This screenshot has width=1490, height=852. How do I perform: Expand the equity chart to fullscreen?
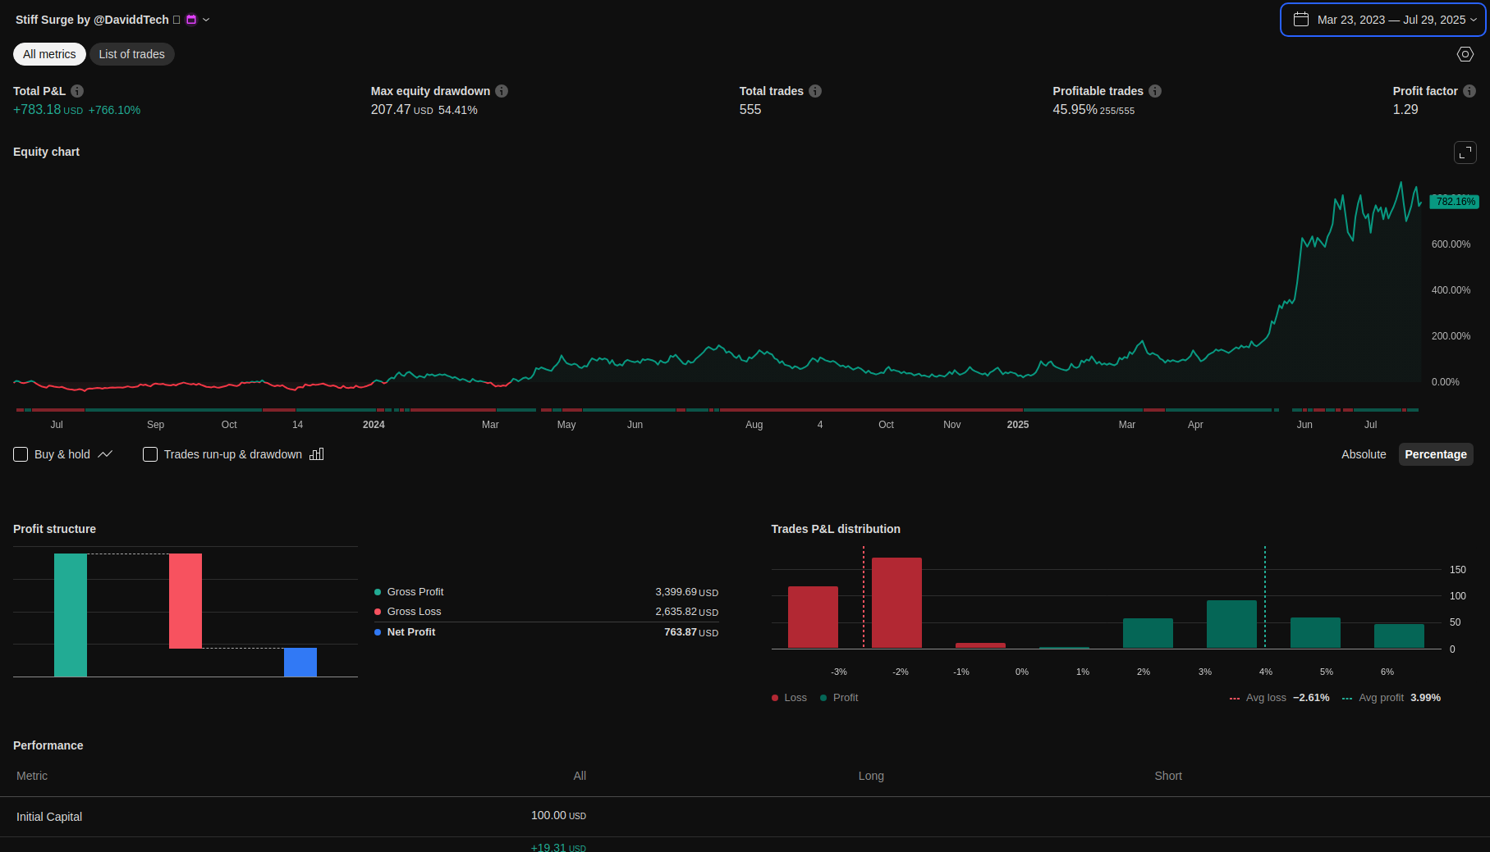pyautogui.click(x=1465, y=153)
